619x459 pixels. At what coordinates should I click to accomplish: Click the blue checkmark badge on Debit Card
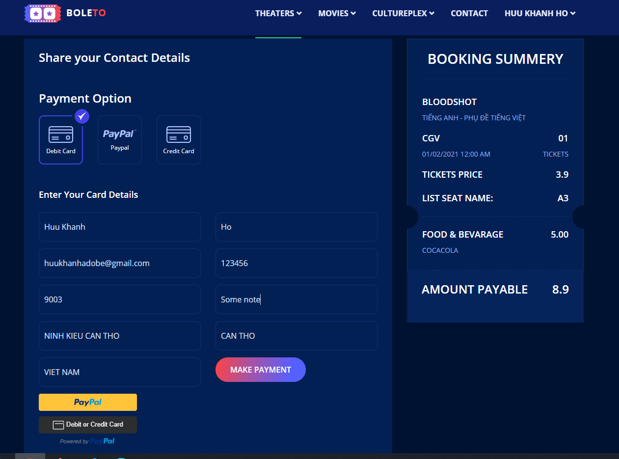coord(82,116)
